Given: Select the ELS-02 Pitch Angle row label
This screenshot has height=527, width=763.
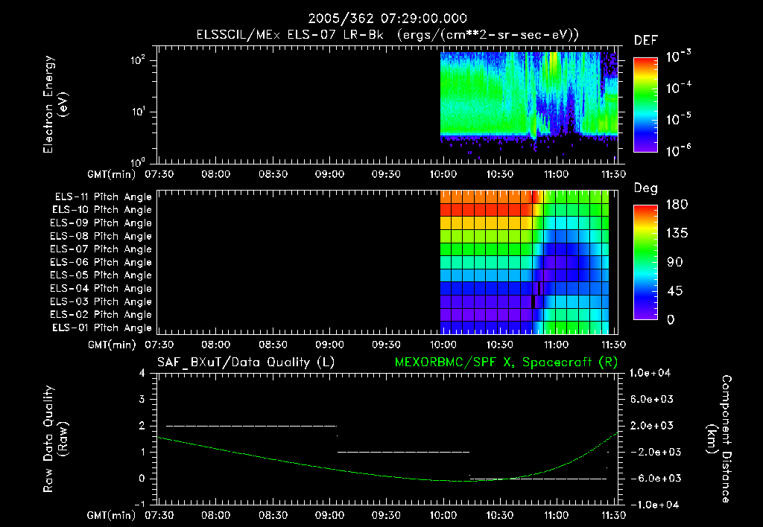Looking at the screenshot, I should [x=101, y=315].
